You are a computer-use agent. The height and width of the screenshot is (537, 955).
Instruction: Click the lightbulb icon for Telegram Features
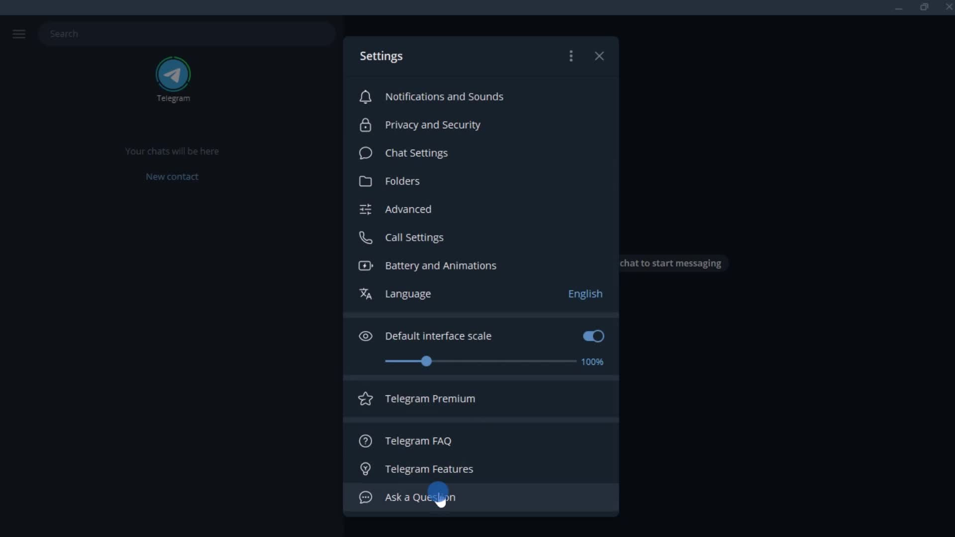pyautogui.click(x=366, y=469)
